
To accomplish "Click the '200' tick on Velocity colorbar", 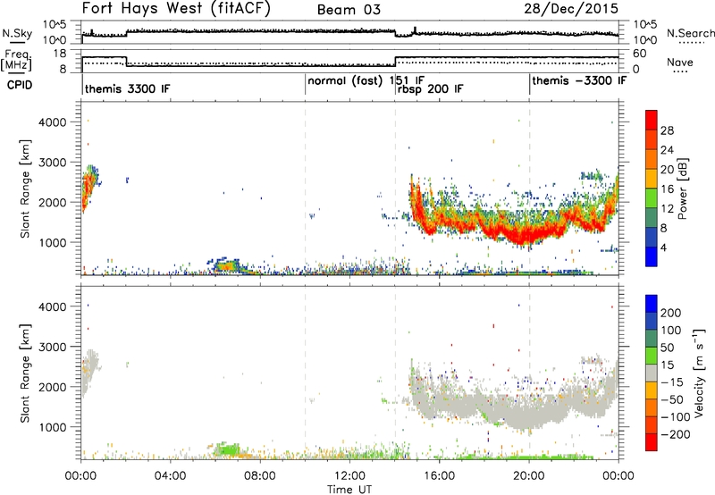I will coord(671,313).
